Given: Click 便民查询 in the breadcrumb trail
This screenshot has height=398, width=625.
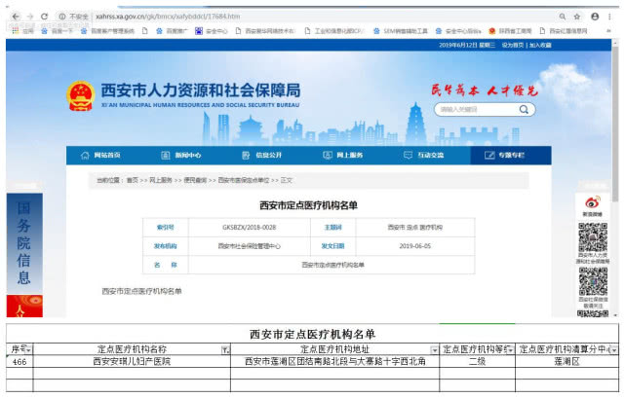Looking at the screenshot, I should point(195,180).
